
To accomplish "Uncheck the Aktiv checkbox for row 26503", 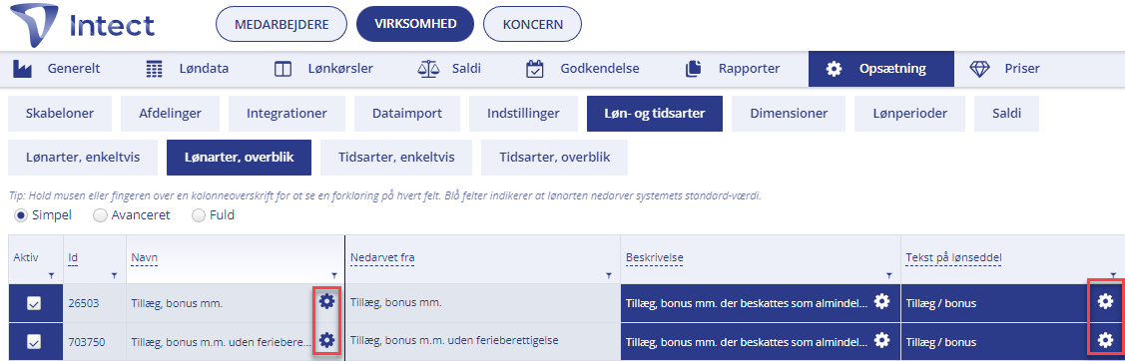I will (x=34, y=304).
